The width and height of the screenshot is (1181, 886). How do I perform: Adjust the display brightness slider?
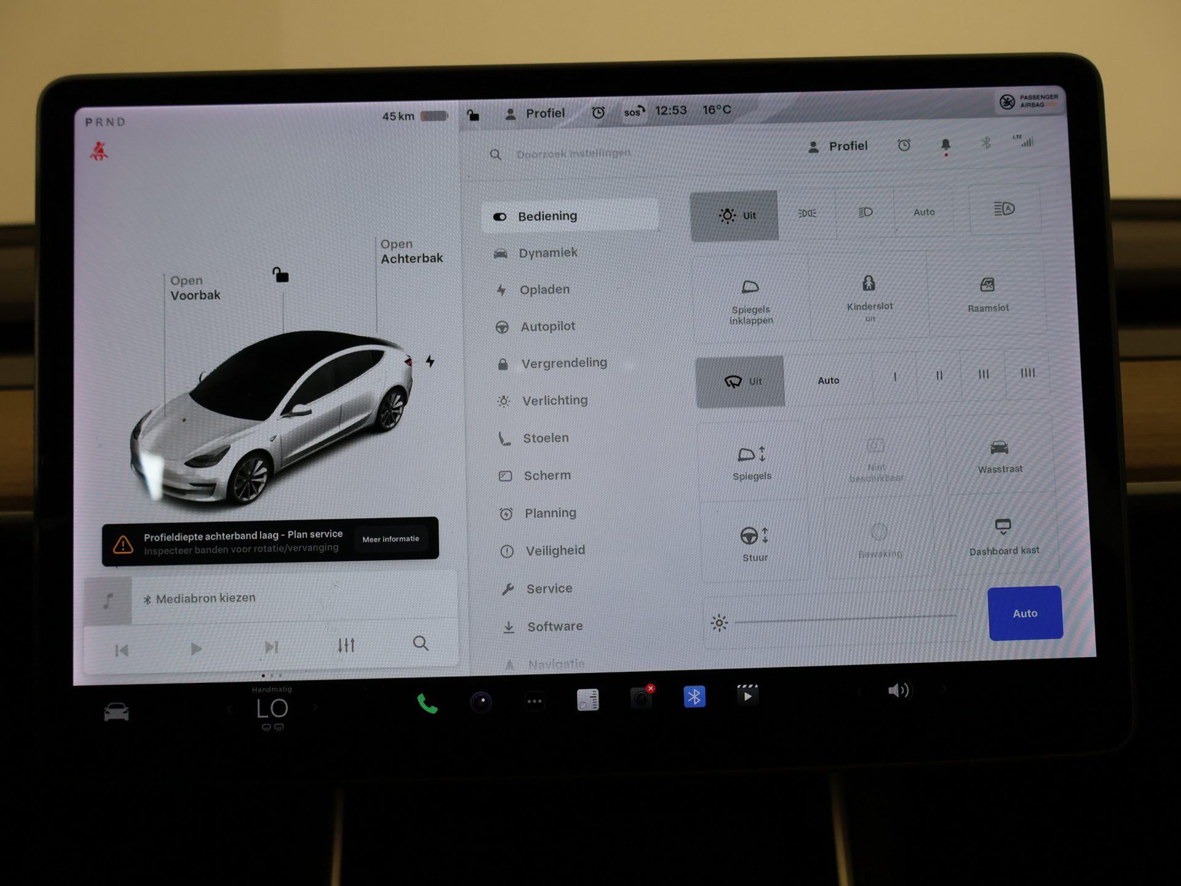pos(845,618)
